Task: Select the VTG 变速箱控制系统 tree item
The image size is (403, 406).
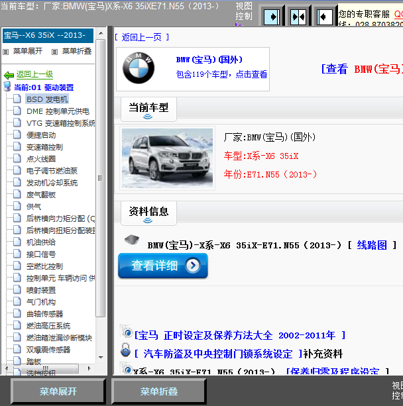Action: (x=60, y=123)
